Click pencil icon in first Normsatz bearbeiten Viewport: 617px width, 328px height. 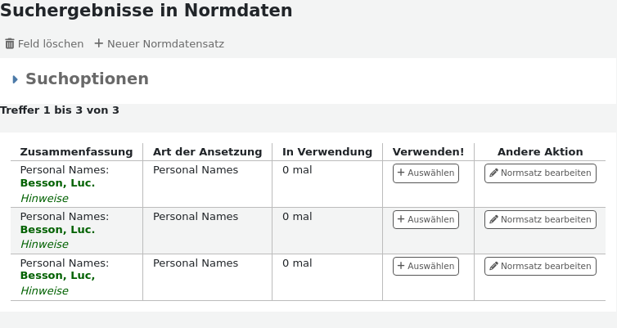click(493, 173)
